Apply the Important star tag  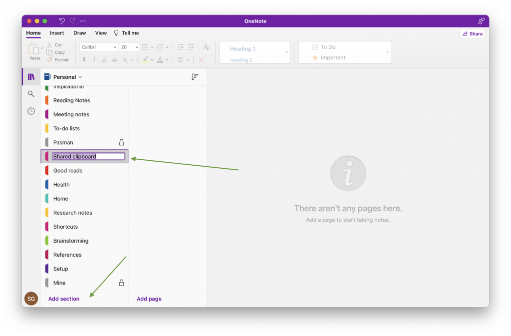tap(315, 58)
